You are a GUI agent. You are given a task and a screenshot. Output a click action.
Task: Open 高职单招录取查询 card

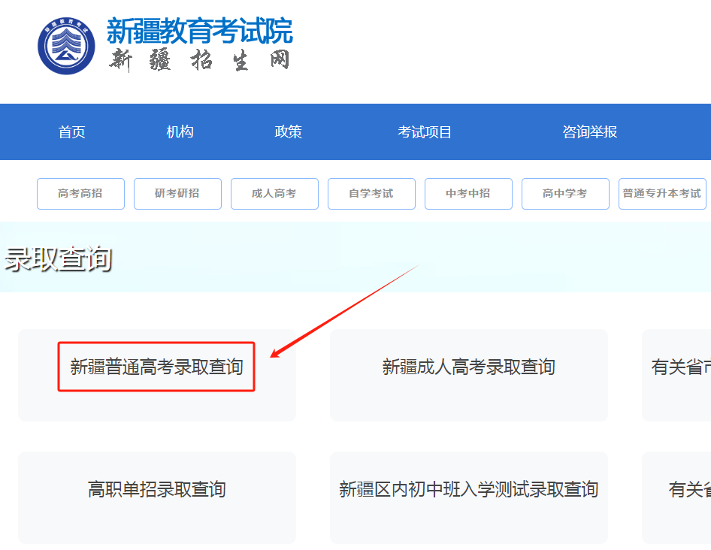click(157, 497)
